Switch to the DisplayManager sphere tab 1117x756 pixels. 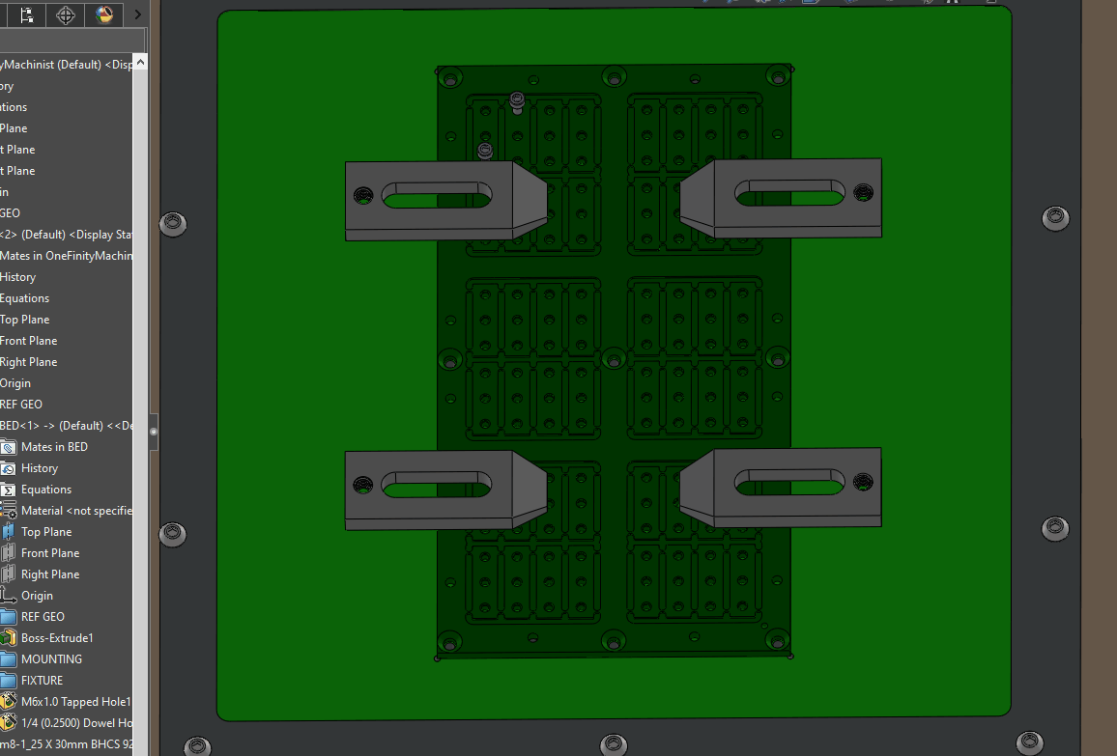(x=103, y=14)
